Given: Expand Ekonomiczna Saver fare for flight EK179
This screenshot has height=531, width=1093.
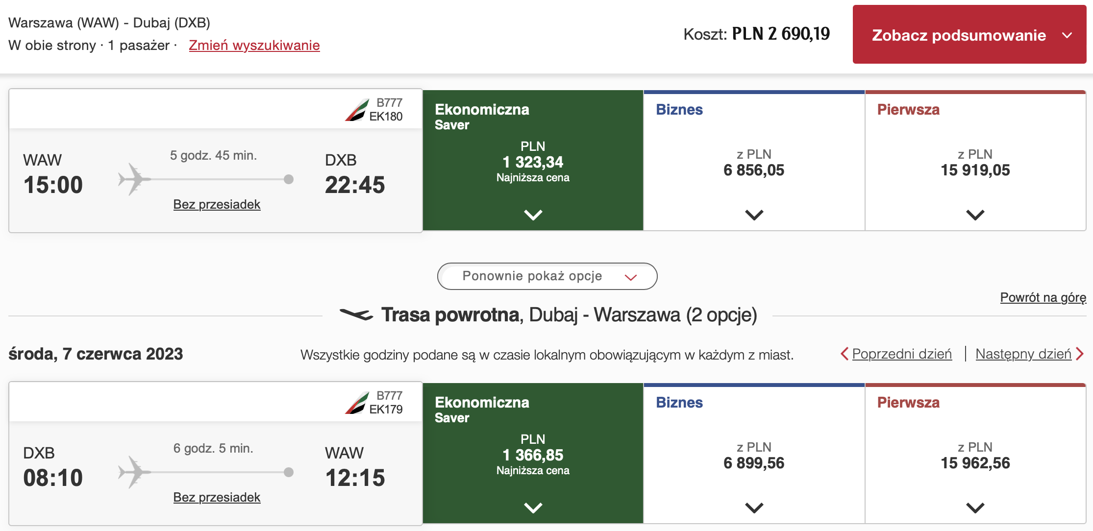Looking at the screenshot, I should click(533, 507).
